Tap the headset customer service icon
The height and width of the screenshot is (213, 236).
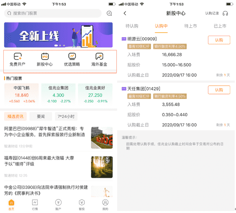(225, 13)
